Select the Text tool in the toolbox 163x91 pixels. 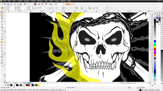[2, 42]
